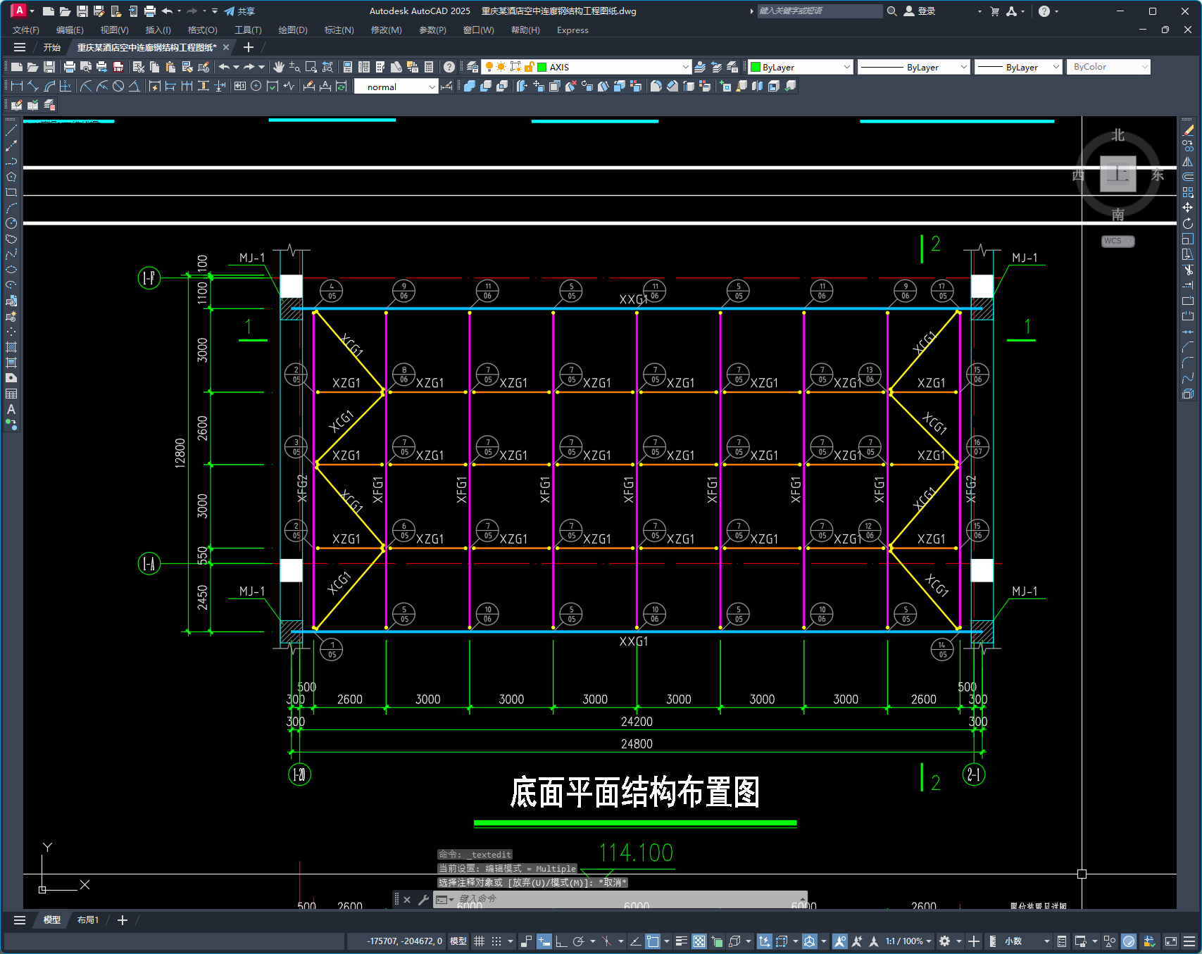Toggle polar tracking in the status bar

pos(579,941)
